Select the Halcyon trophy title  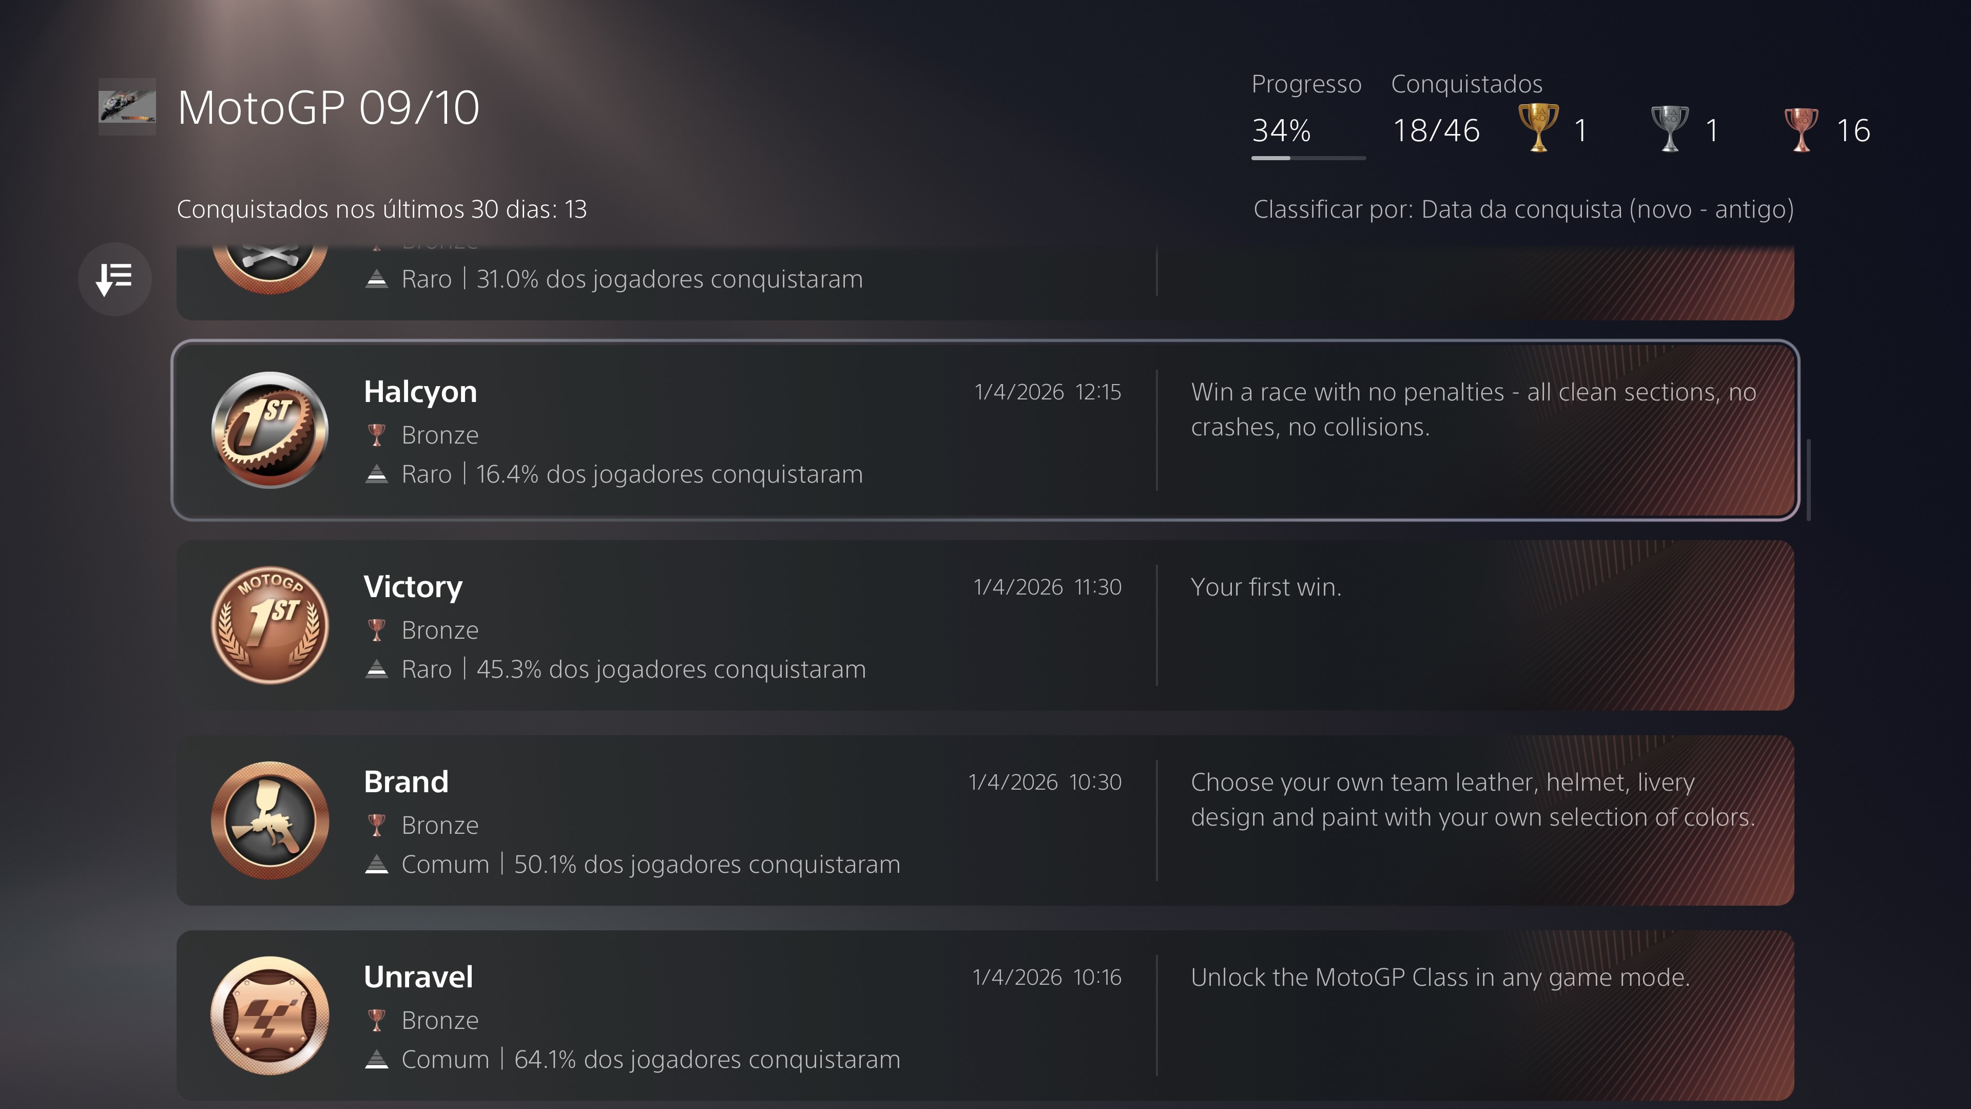420,392
